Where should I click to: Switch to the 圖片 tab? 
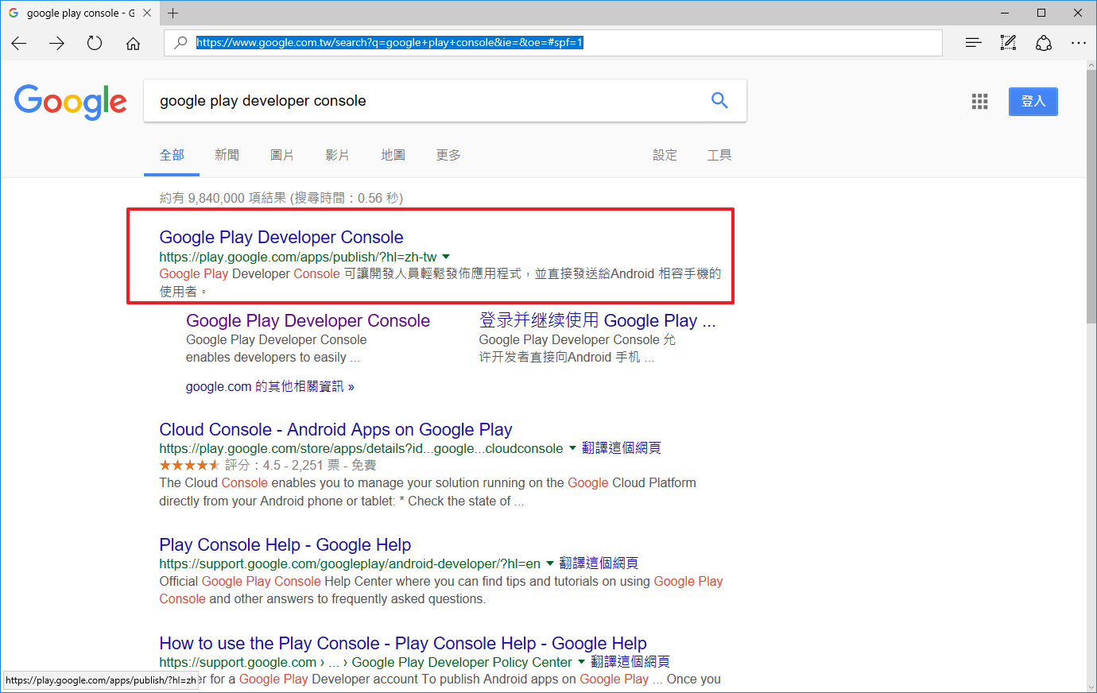[x=282, y=155]
